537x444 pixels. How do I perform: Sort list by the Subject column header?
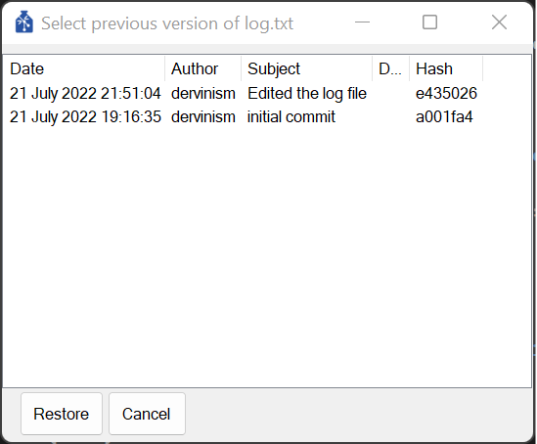pyautogui.click(x=307, y=68)
